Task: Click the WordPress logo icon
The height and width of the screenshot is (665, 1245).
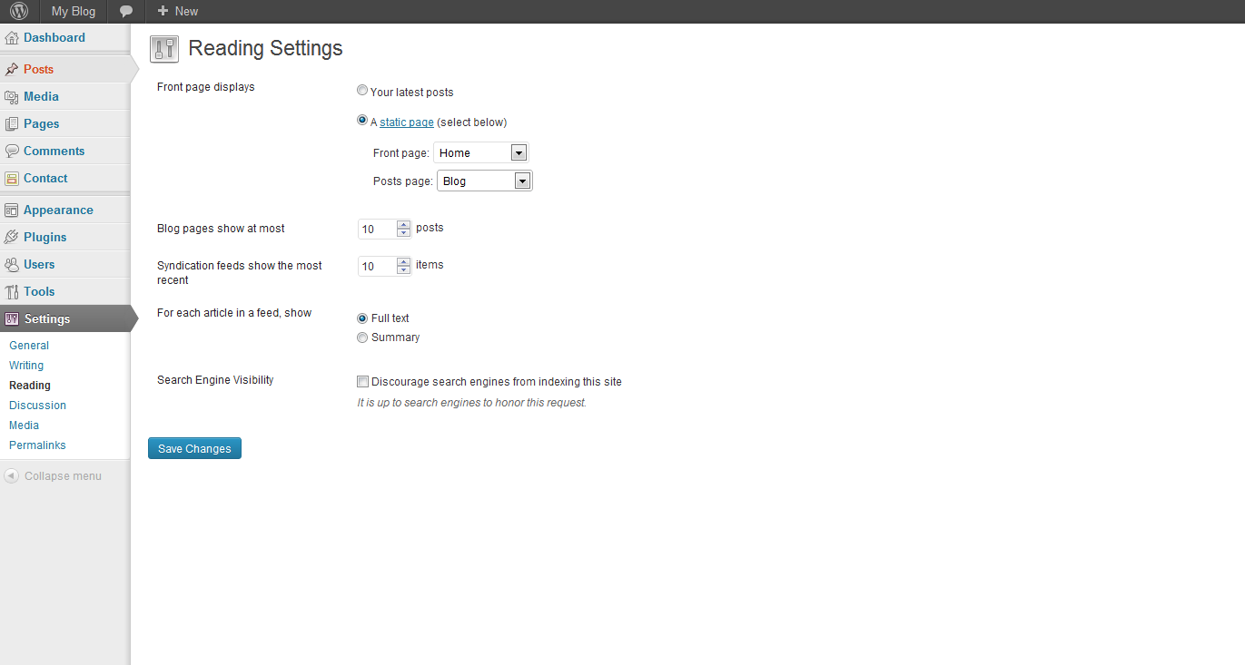Action: (x=19, y=11)
